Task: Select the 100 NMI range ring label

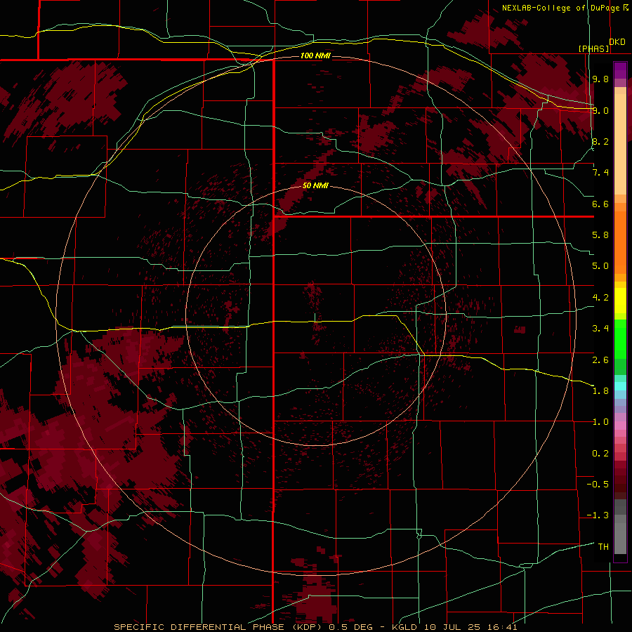Action: (x=315, y=55)
